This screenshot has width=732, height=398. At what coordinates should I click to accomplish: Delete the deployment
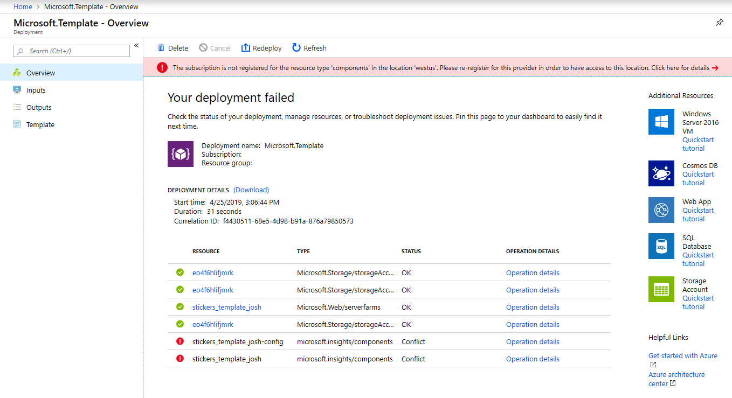coord(172,48)
